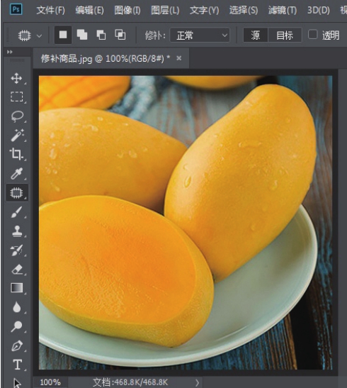Switch patch mode to 源
This screenshot has height=388, width=347.
(x=256, y=35)
